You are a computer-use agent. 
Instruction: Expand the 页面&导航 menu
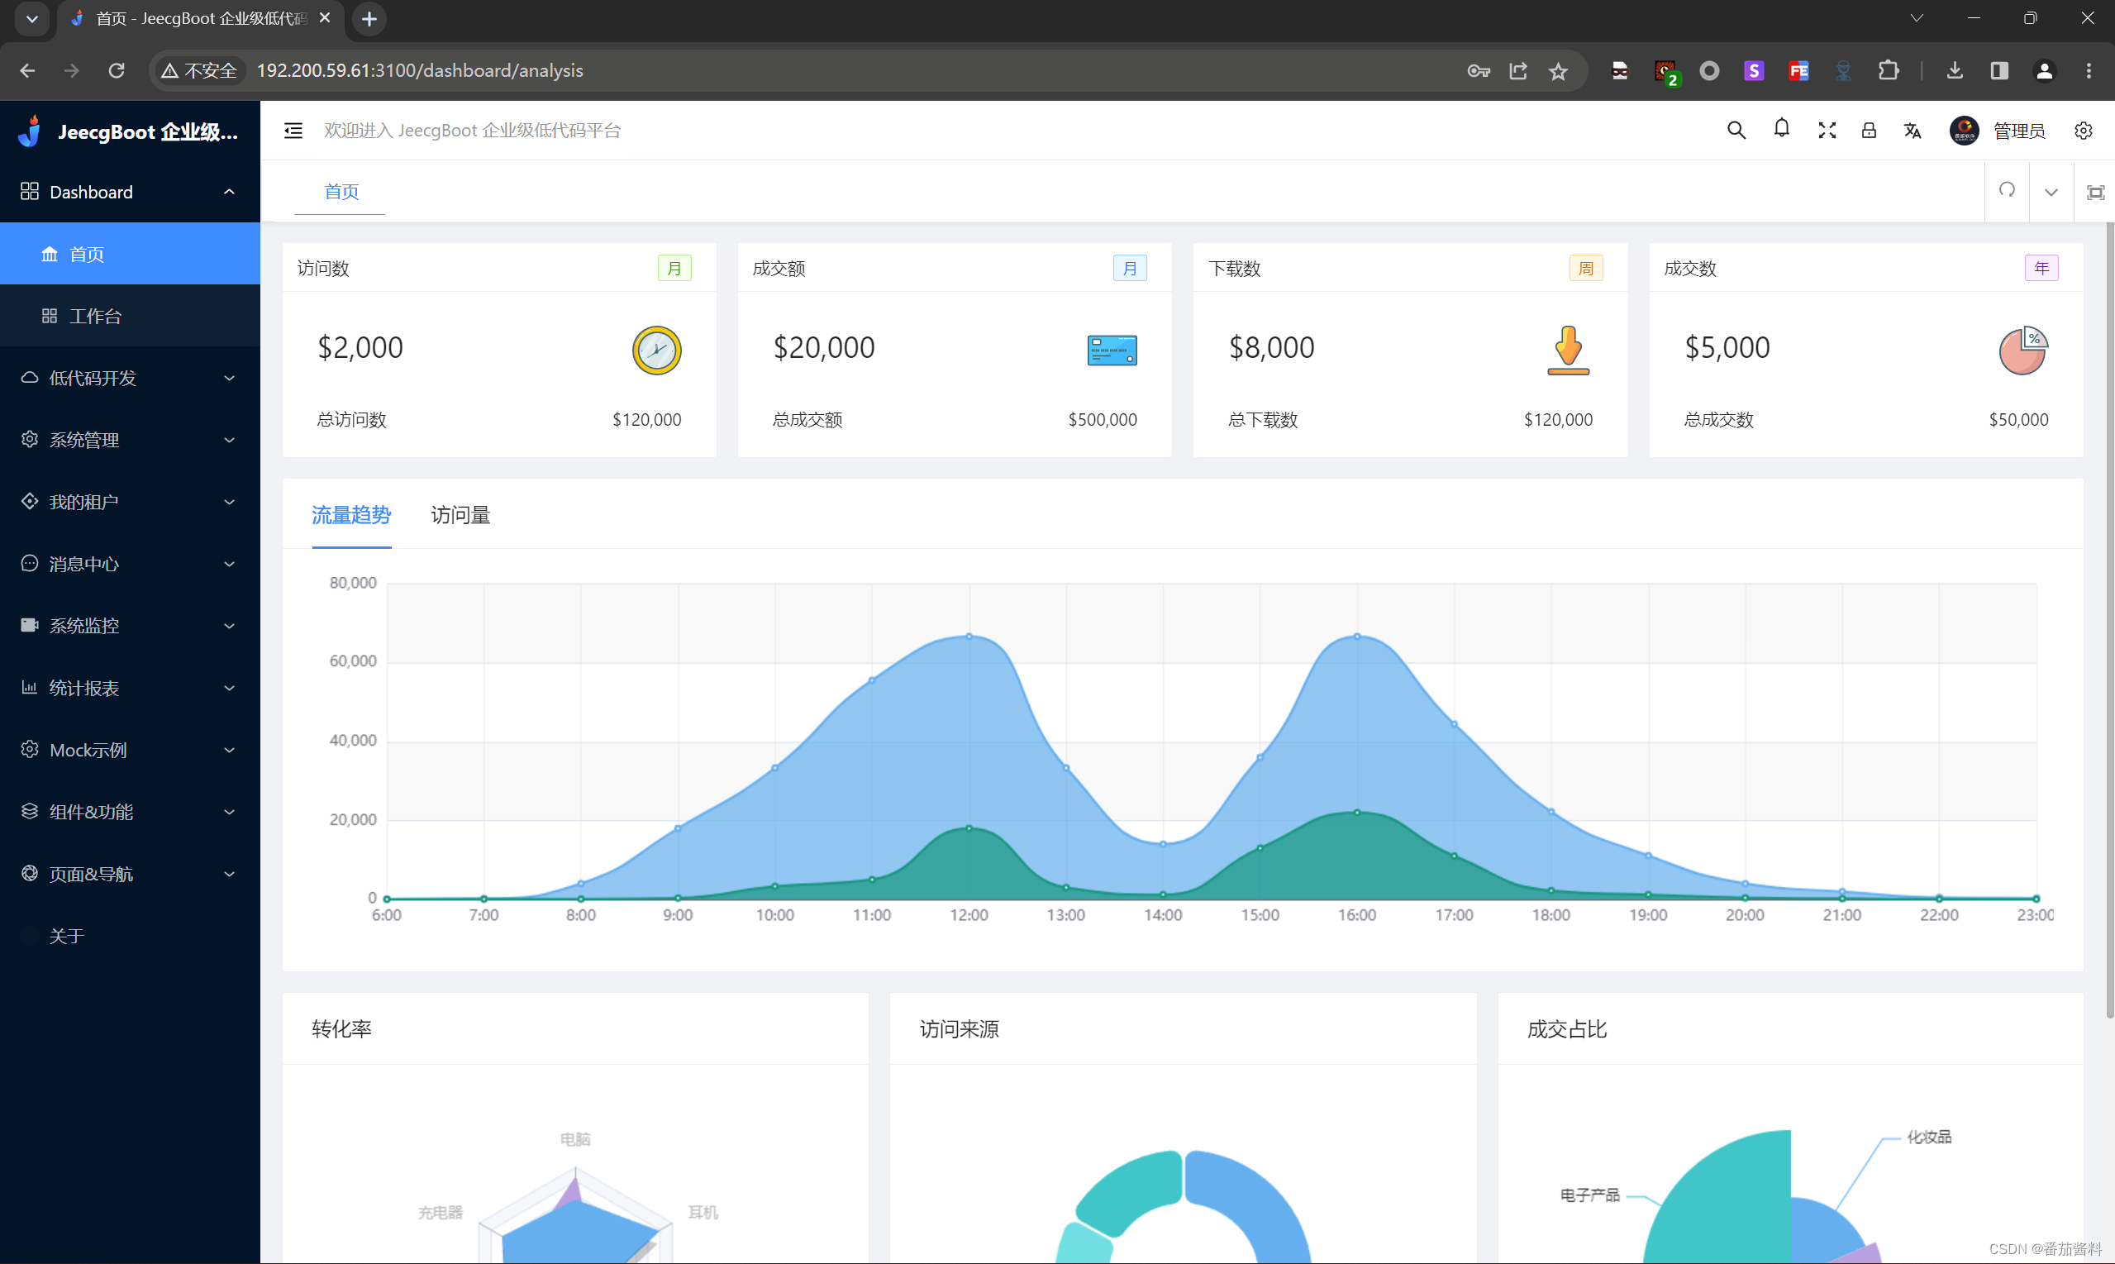(x=131, y=874)
